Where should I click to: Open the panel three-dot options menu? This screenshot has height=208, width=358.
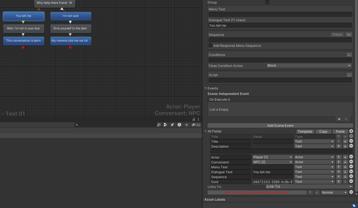pyautogui.click(x=198, y=119)
